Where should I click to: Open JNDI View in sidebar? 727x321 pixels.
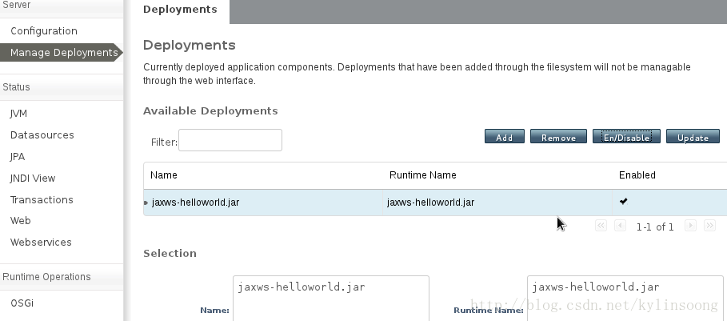click(x=33, y=179)
